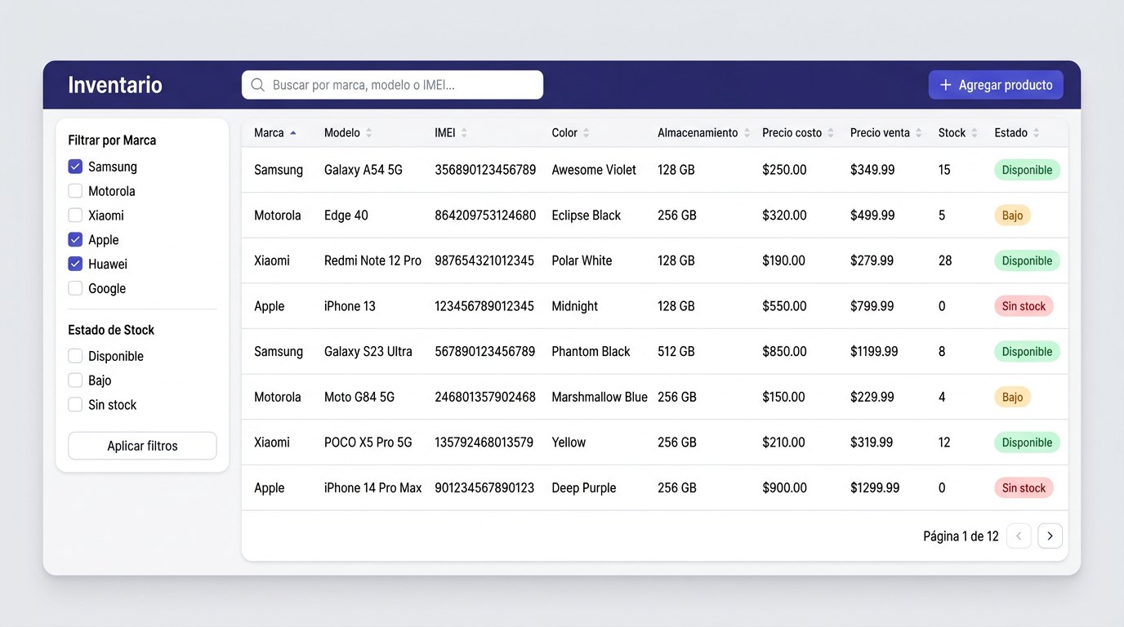Click IMEI 135792468013579
The width and height of the screenshot is (1124, 627).
pos(484,442)
